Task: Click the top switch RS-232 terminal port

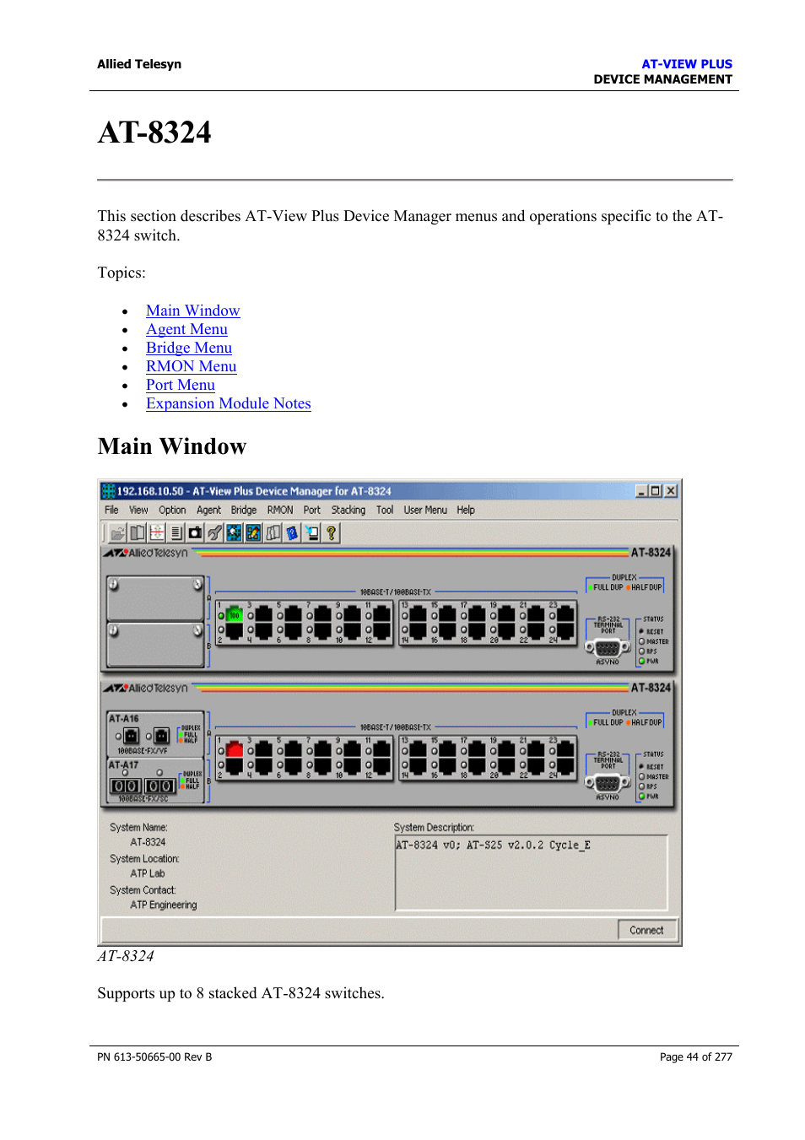Action: 608,648
